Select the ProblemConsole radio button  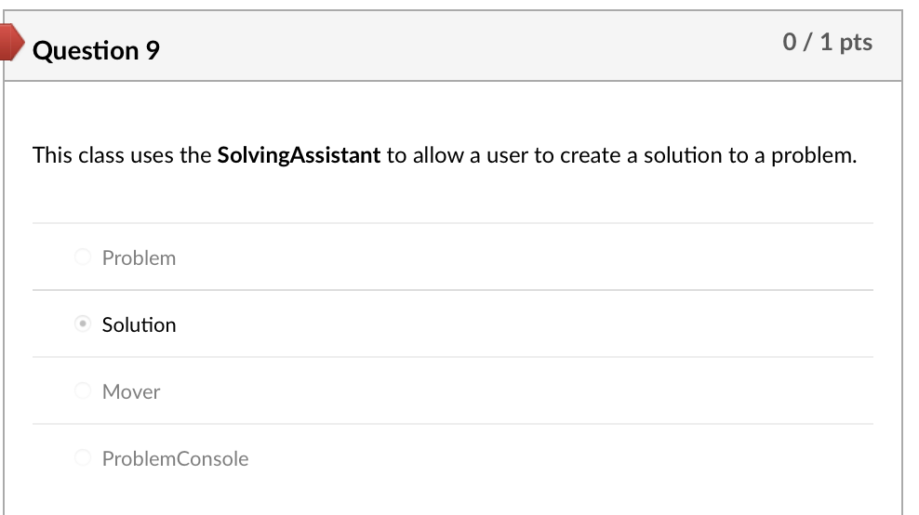[83, 458]
